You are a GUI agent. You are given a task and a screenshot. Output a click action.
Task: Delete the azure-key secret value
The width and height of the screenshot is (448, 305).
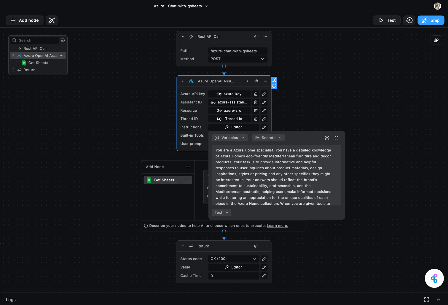[256, 94]
